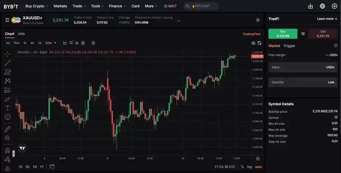Expand the More menu

[151, 6]
